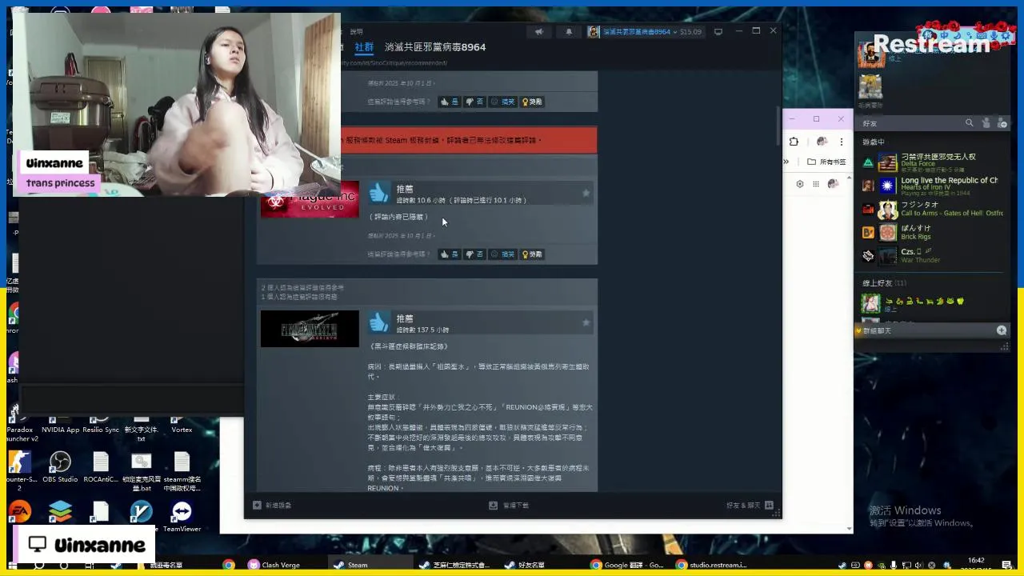Vote 是 (helpful) on the top review

coord(450,102)
